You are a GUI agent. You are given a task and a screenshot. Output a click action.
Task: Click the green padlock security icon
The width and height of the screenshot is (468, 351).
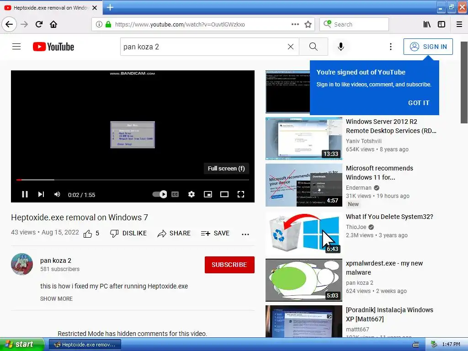[x=108, y=24]
